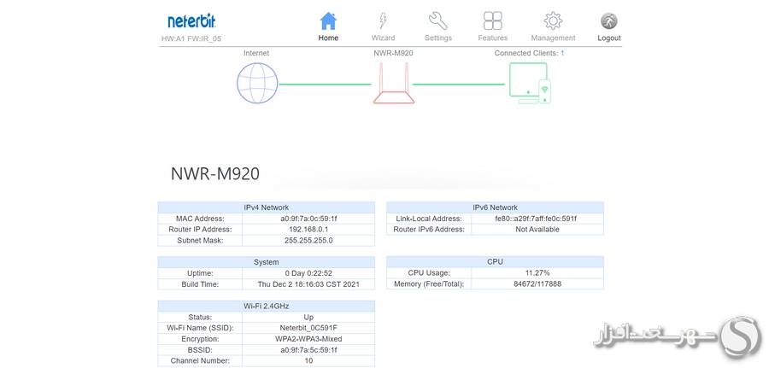Select the Internet globe icon
769x368 pixels.
[x=257, y=83]
